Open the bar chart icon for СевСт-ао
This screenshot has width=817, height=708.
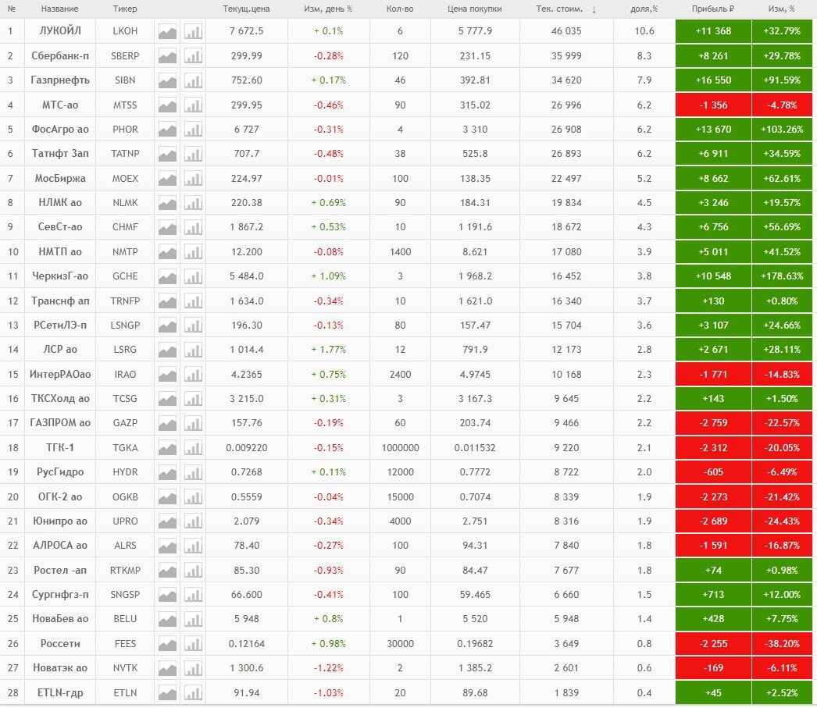coord(193,227)
